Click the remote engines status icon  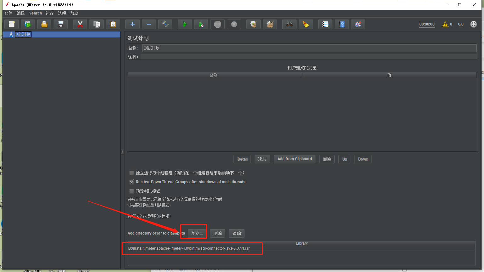point(474,24)
